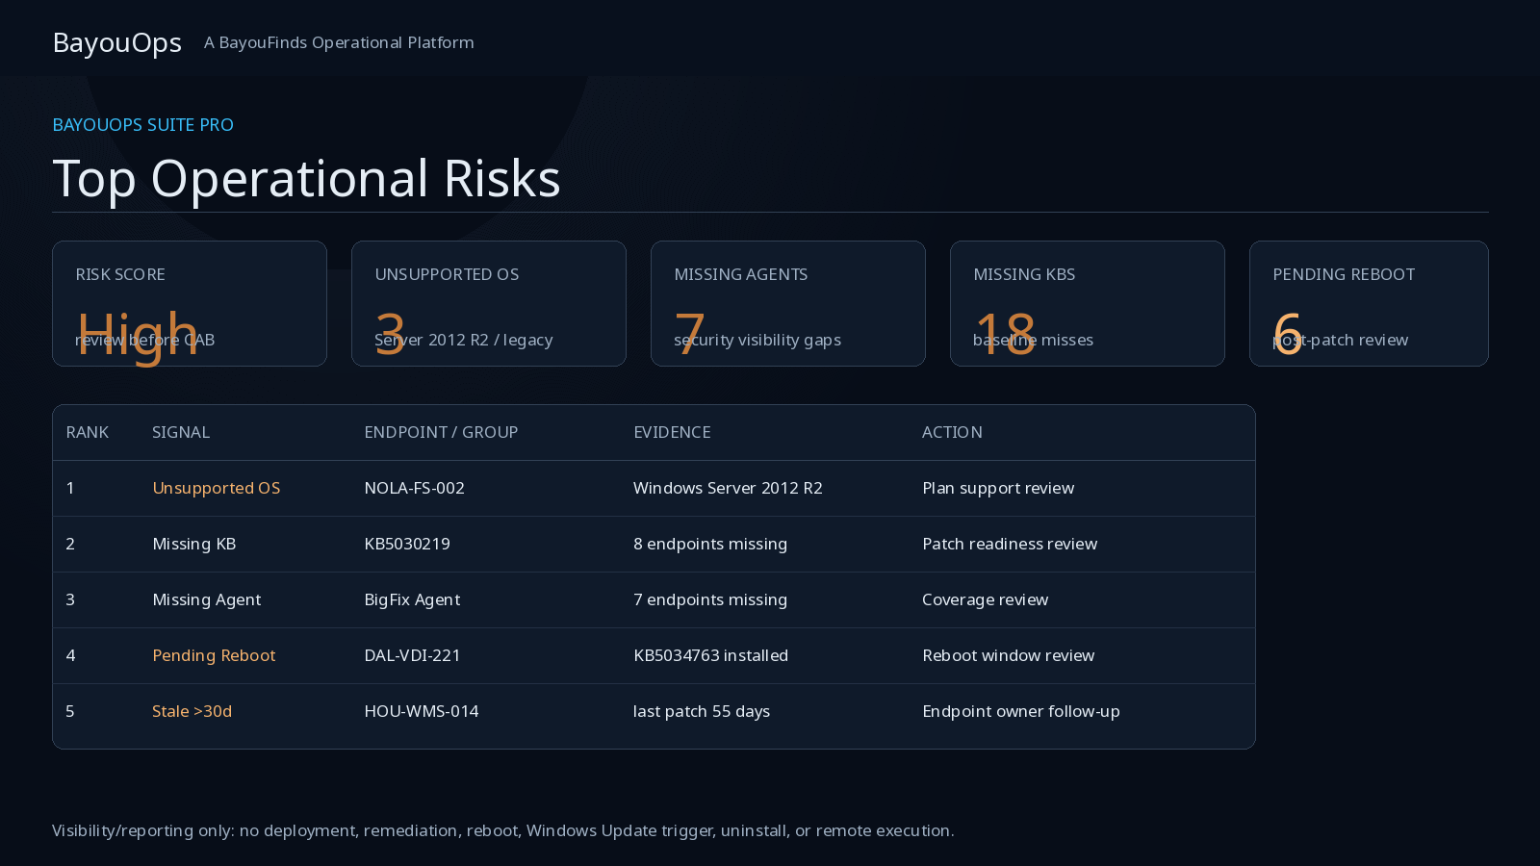Click endpoint HOU-WMS-014
This screenshot has height=866, width=1540.
coord(421,711)
